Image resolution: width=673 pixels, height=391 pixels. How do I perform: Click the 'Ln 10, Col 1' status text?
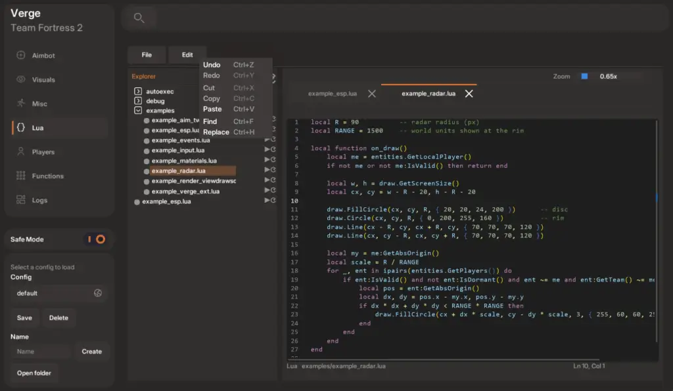click(589, 365)
